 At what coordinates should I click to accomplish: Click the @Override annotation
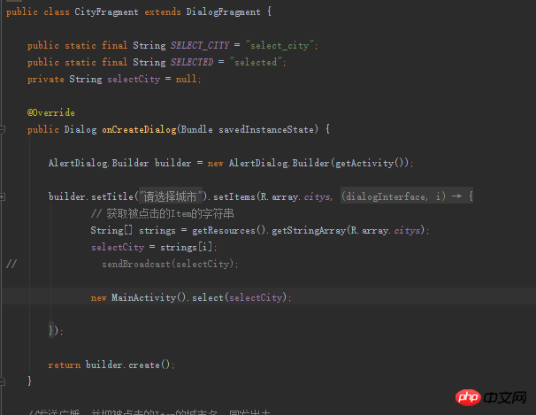(51, 112)
